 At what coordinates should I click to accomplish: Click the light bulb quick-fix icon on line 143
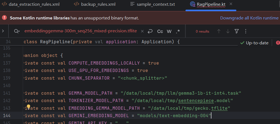tap(29, 107)
